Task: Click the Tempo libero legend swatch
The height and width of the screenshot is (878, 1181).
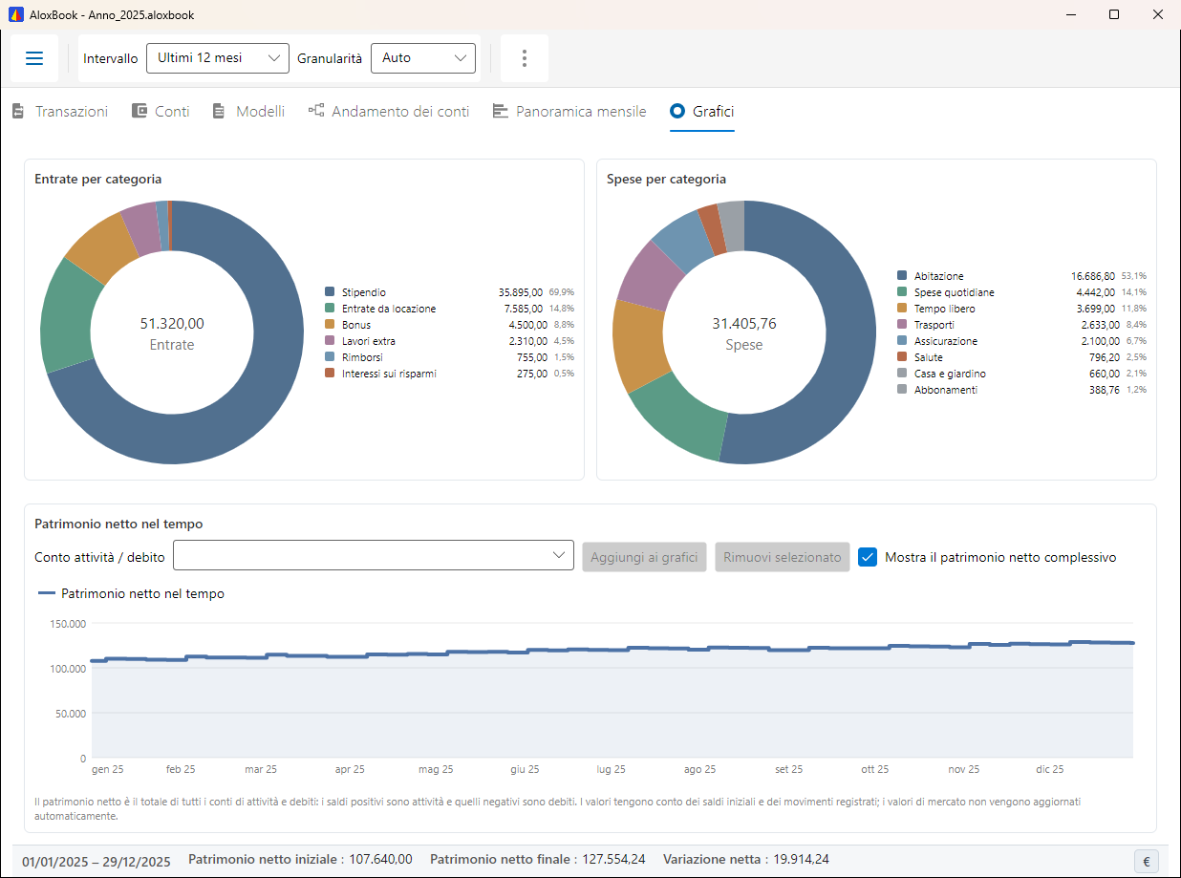Action: [x=902, y=309]
